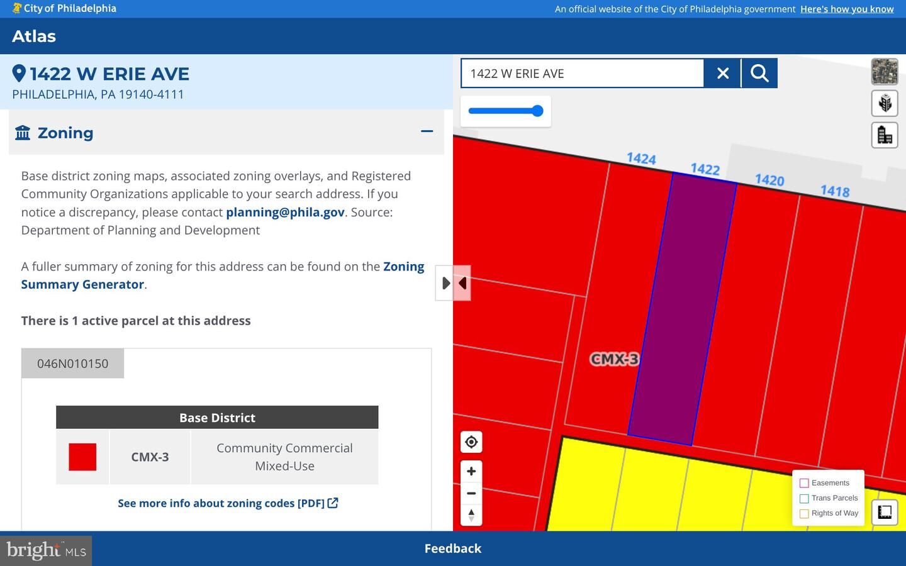Screen dimensions: 906x566
Task: Click the location pin icon by address
Action: 19,74
